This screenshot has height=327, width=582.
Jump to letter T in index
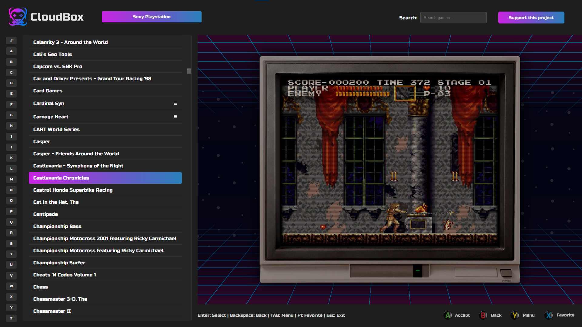(11, 254)
